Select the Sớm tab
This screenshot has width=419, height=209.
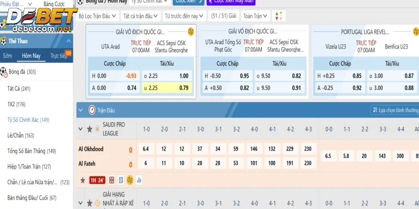click(7, 55)
